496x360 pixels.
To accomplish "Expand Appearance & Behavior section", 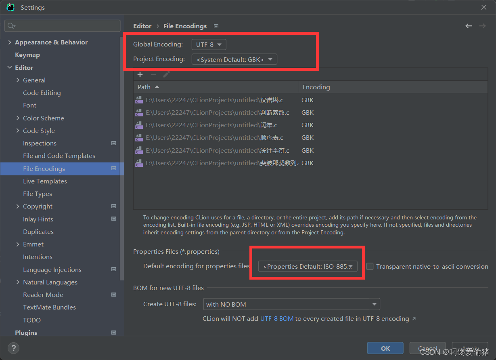I will tap(10, 42).
